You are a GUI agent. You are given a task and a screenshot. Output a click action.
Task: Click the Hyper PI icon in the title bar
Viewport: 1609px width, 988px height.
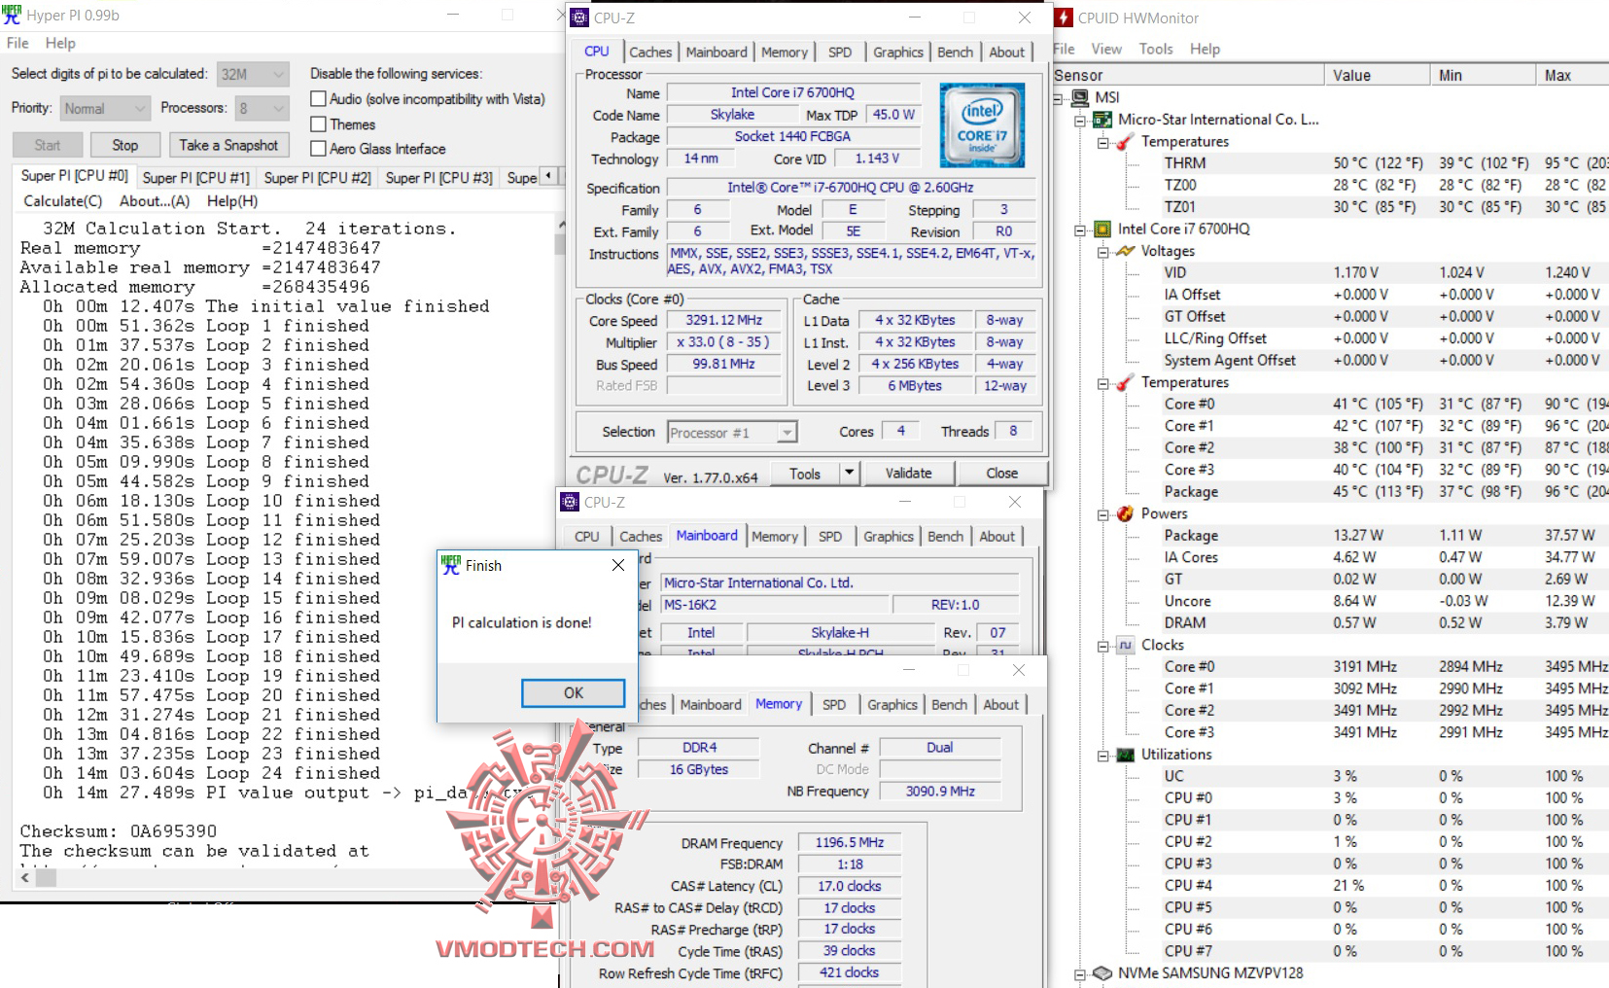12,15
